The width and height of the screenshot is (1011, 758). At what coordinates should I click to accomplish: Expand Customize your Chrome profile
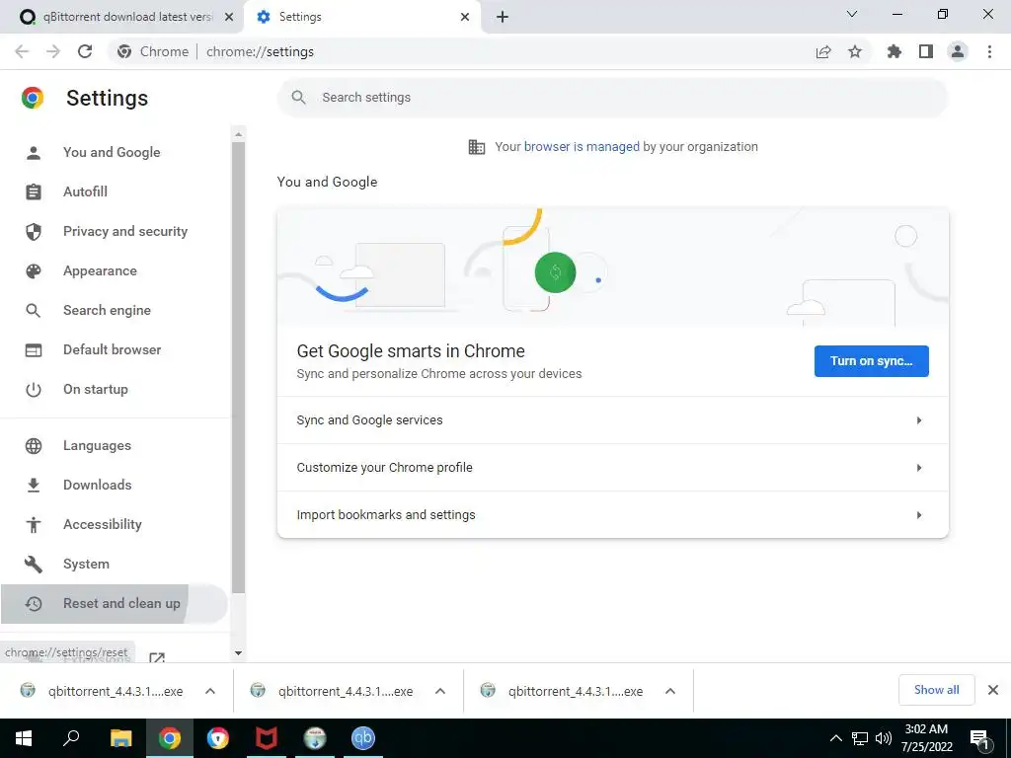coord(612,468)
